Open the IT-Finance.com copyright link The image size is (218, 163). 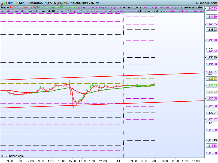click(12, 156)
